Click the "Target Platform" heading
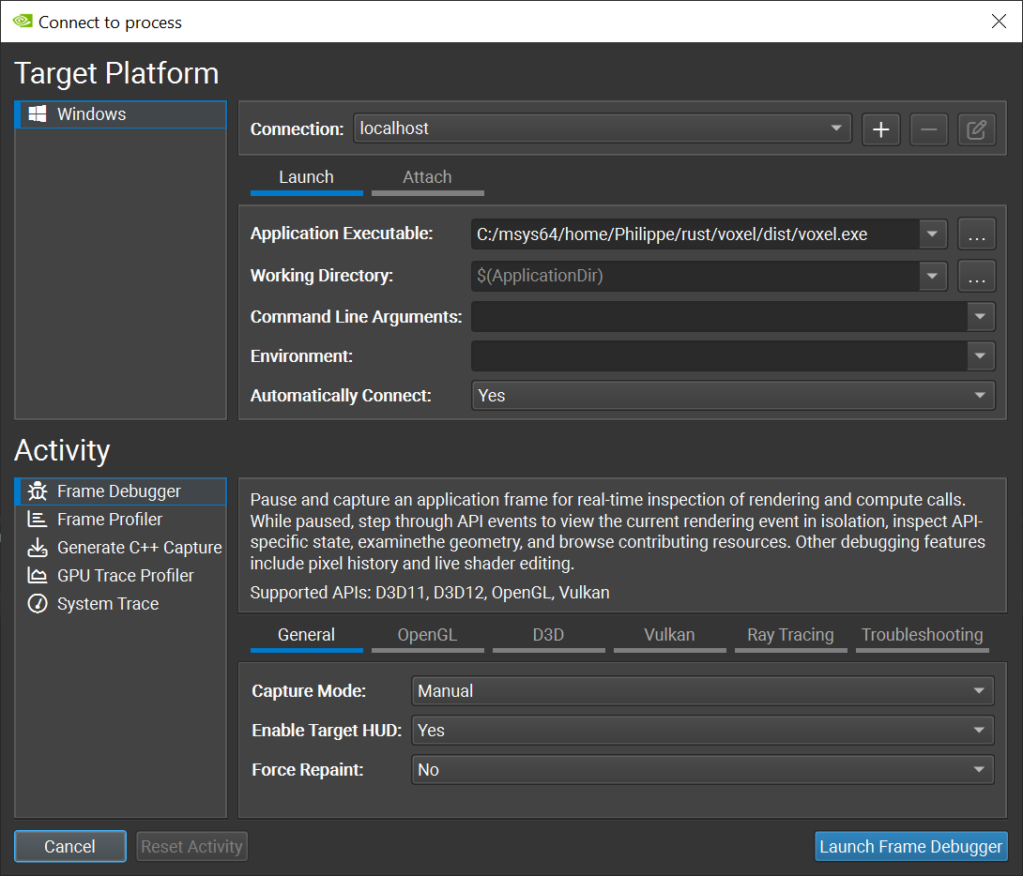This screenshot has height=876, width=1023. [x=116, y=73]
